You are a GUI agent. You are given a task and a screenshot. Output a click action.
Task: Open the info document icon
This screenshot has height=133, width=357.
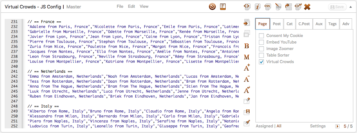tap(257, 7)
